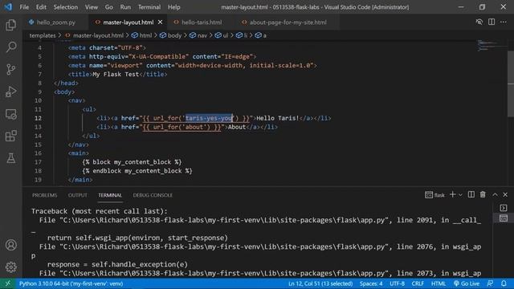Image resolution: width=514 pixels, height=289 pixels.
Task: Click the ul breadcrumb item
Action: [222, 35]
